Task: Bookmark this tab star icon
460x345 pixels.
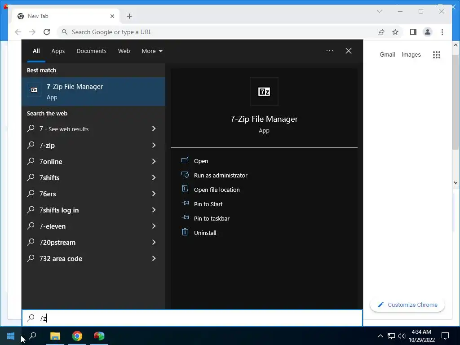Action: click(395, 32)
